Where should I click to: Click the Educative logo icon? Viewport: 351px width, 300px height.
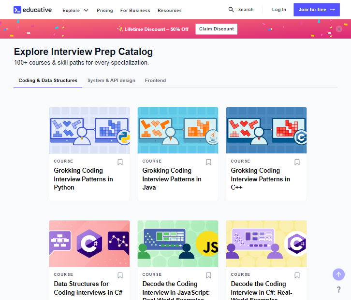[x=17, y=10]
